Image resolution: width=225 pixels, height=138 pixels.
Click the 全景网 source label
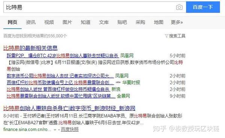[123, 96]
